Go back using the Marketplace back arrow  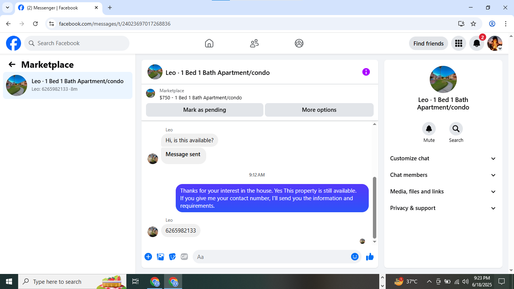pyautogui.click(x=12, y=64)
